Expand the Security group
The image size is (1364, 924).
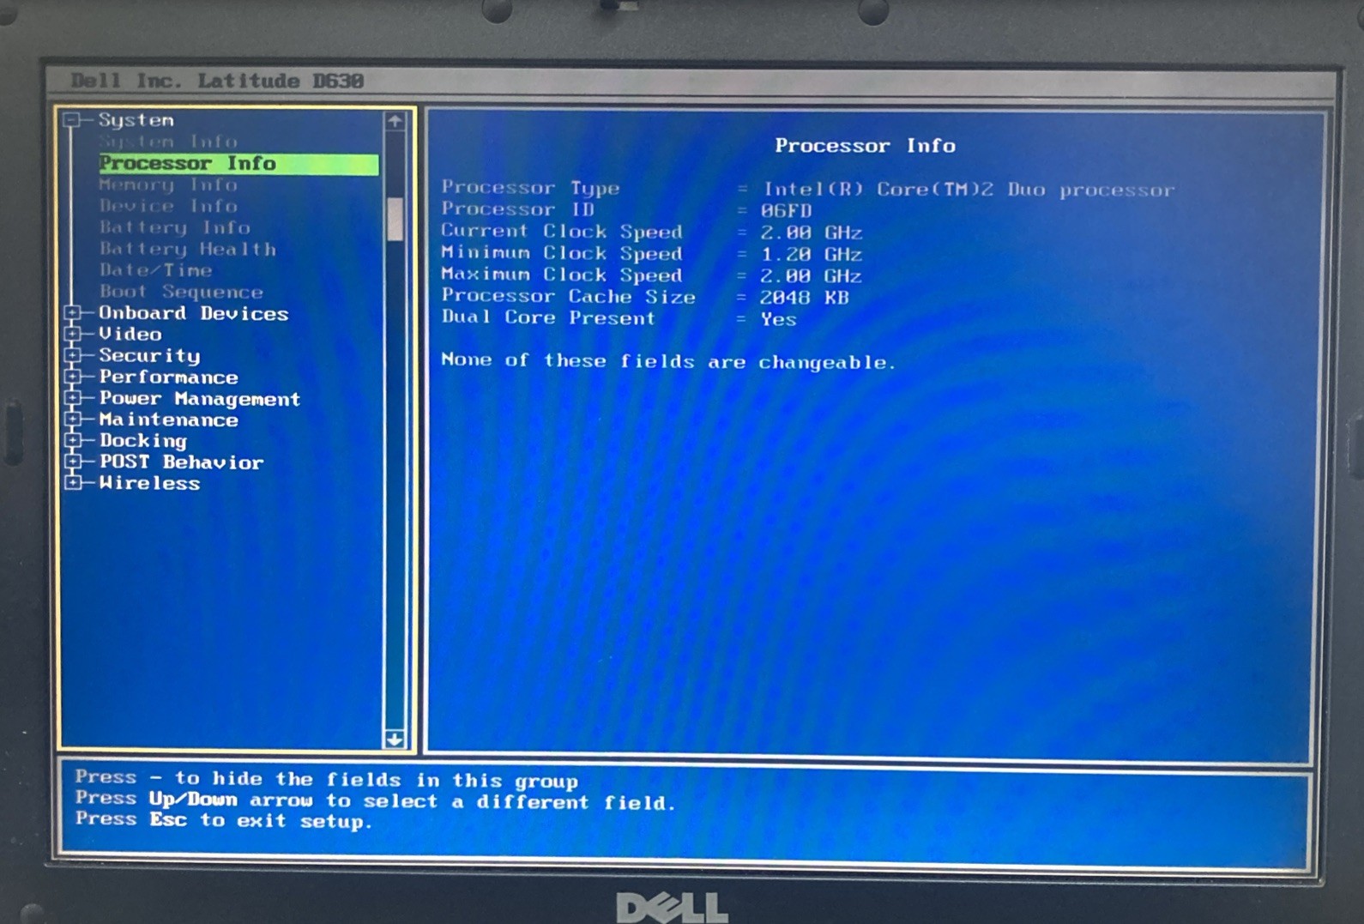[73, 355]
